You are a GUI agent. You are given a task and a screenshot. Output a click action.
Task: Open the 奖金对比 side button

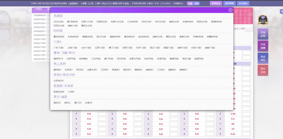(x=263, y=58)
